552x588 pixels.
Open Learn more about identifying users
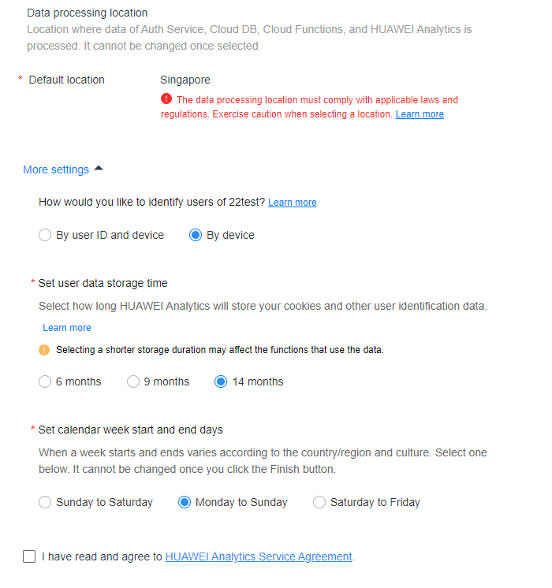292,203
